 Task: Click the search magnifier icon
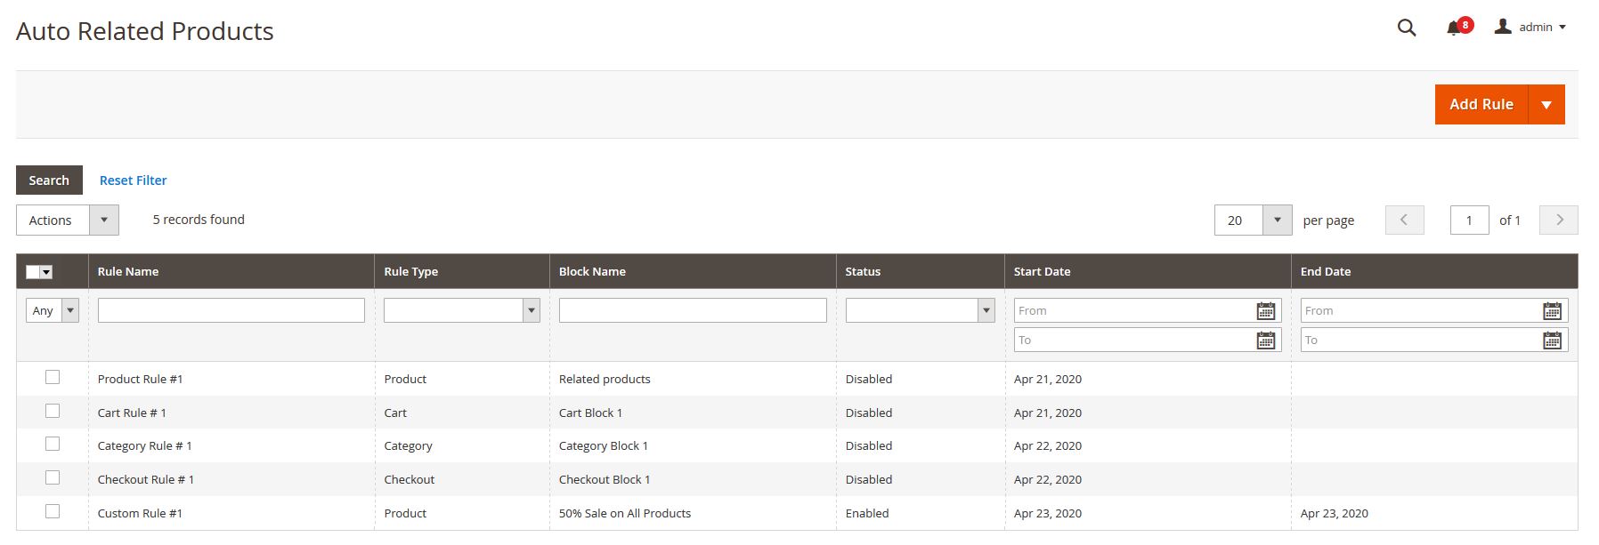click(x=1406, y=28)
